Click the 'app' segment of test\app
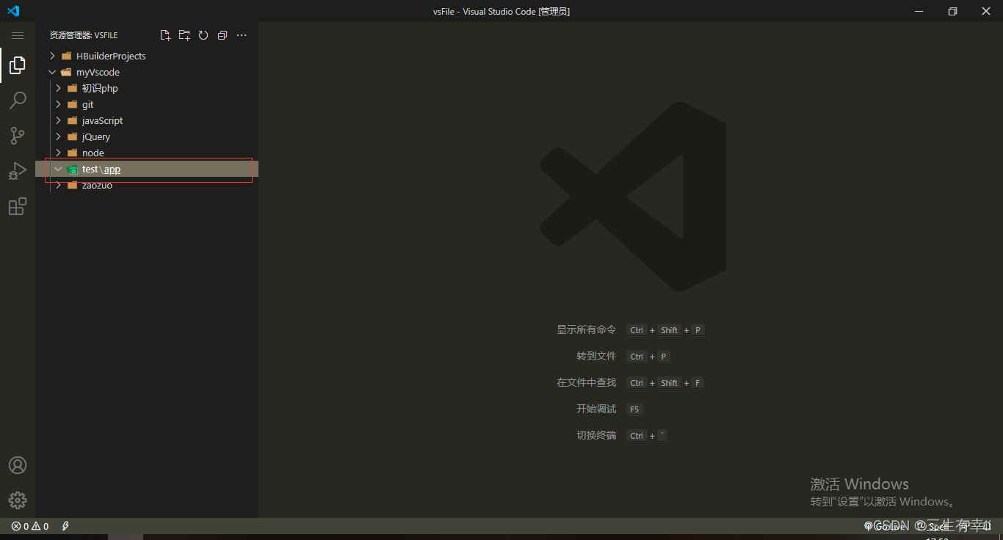The width and height of the screenshot is (1003, 540). tap(112, 169)
